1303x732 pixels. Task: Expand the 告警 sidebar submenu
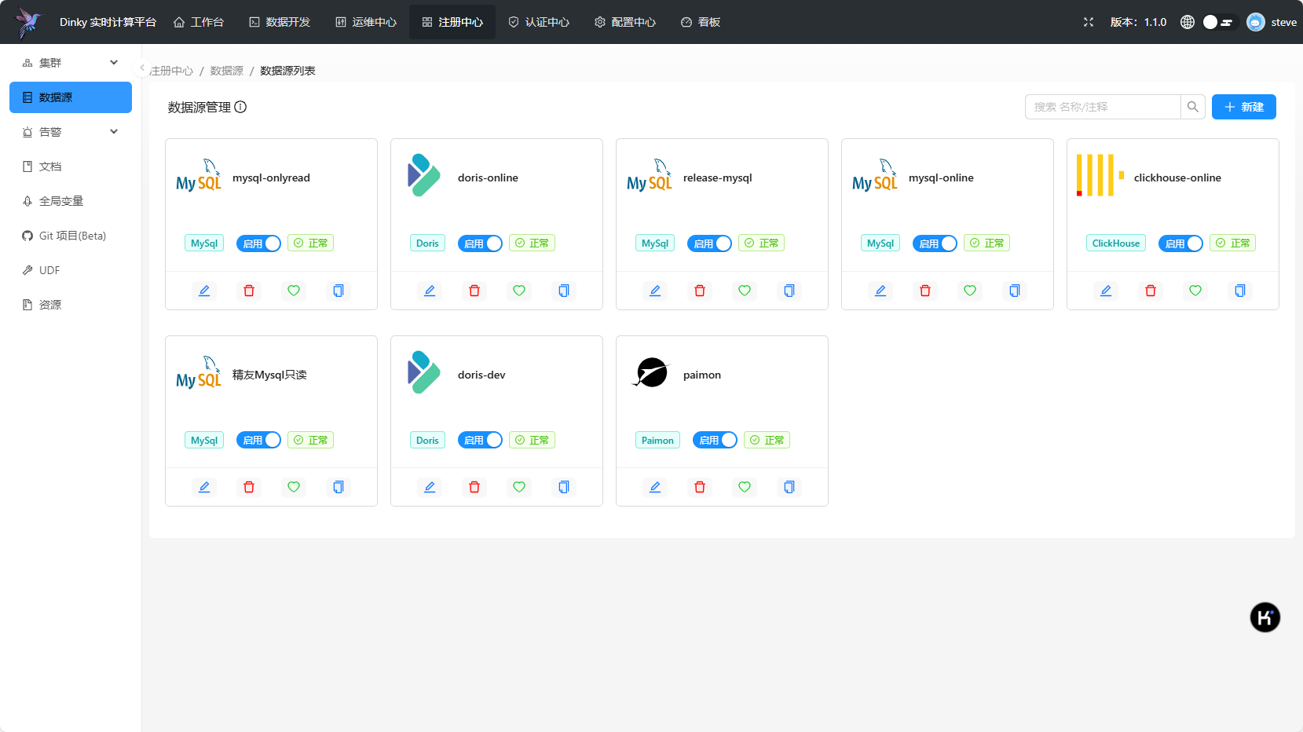(71, 132)
